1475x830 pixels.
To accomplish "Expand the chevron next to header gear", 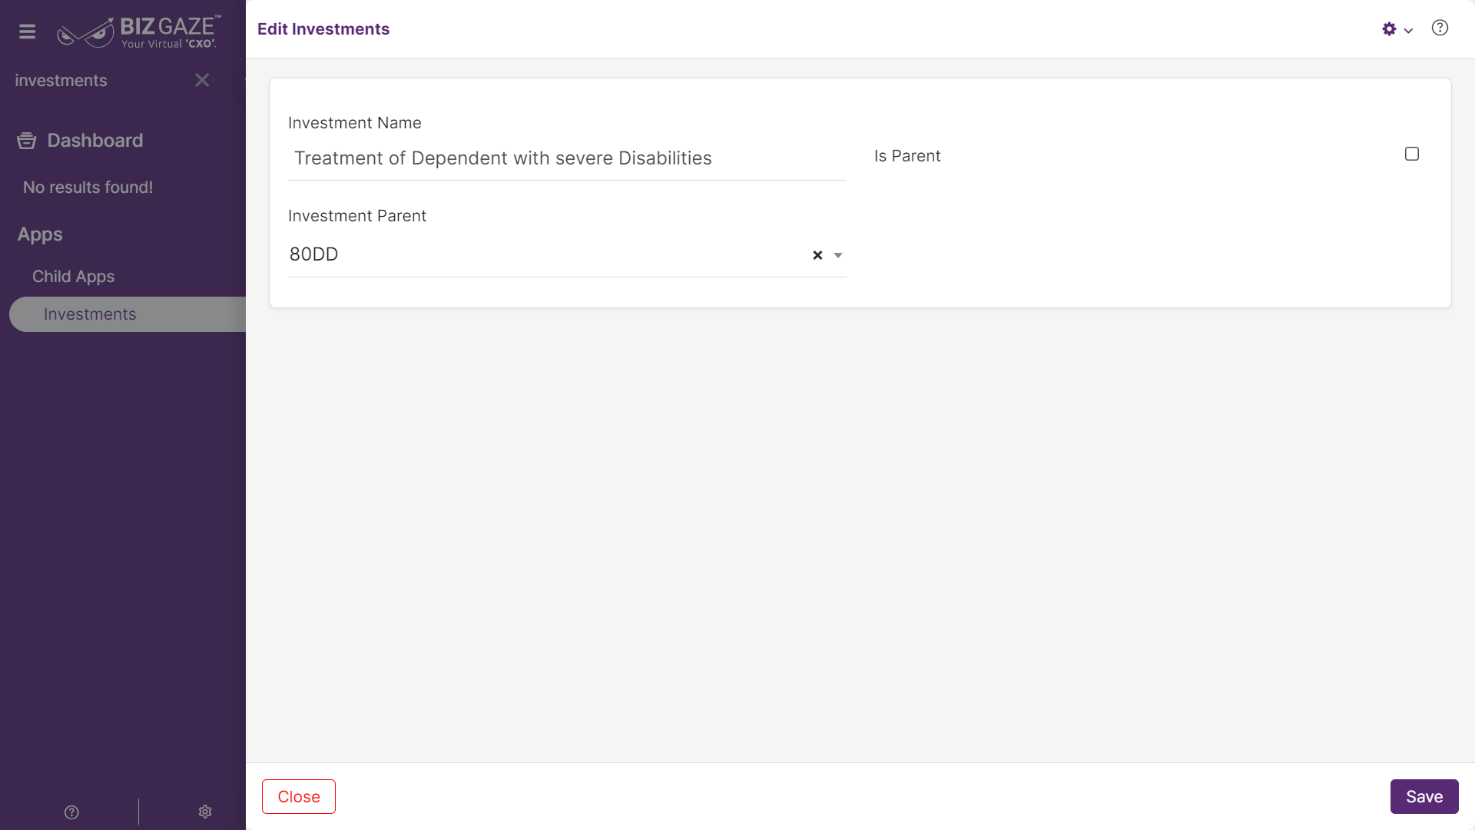I will click(x=1408, y=31).
